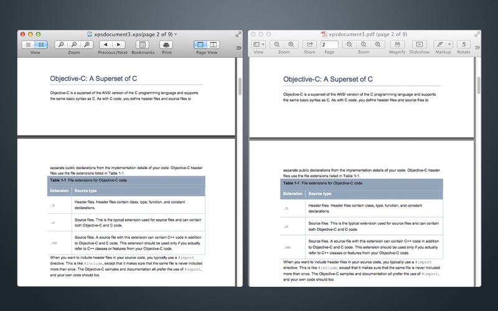
Task: Rotate the PDF page
Action: click(463, 44)
